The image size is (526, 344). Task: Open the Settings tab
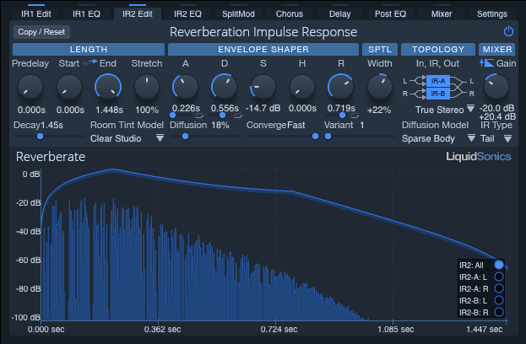[492, 14]
